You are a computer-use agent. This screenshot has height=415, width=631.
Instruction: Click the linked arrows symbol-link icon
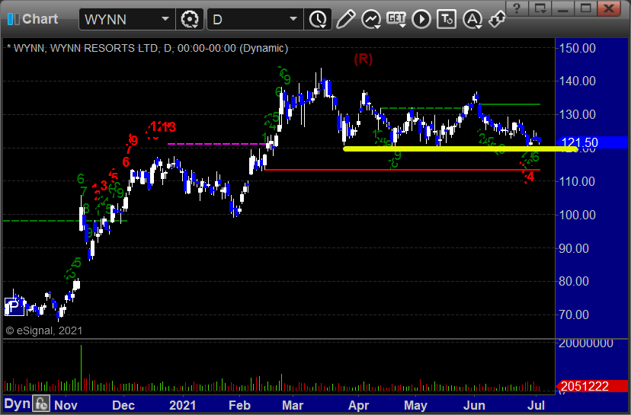[497, 19]
